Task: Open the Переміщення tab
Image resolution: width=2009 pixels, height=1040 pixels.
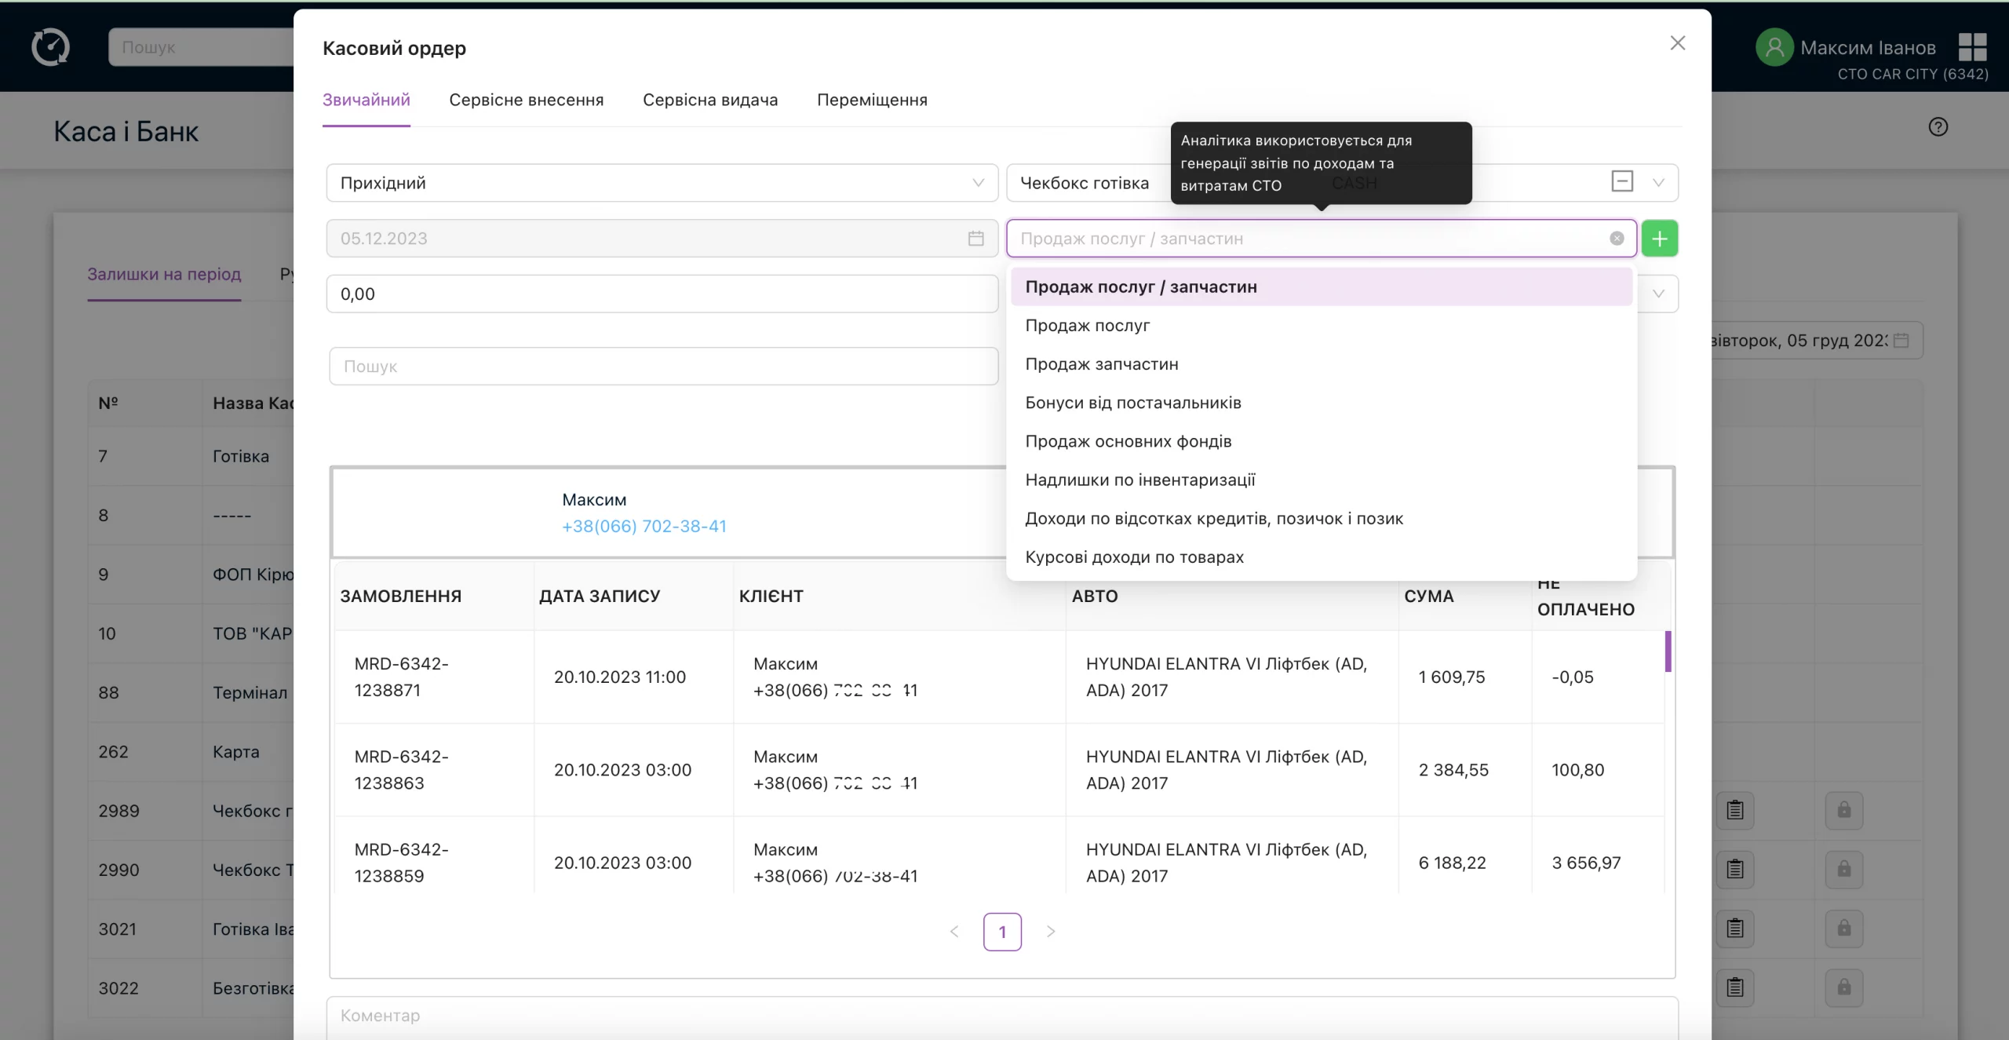Action: (872, 100)
